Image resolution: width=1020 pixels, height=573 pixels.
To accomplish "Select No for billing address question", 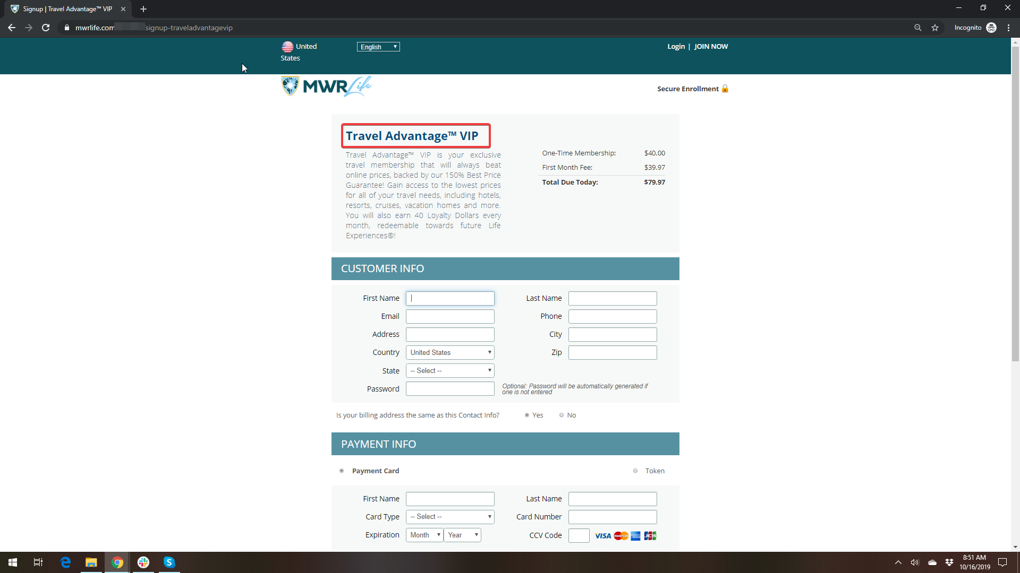I will click(562, 415).
